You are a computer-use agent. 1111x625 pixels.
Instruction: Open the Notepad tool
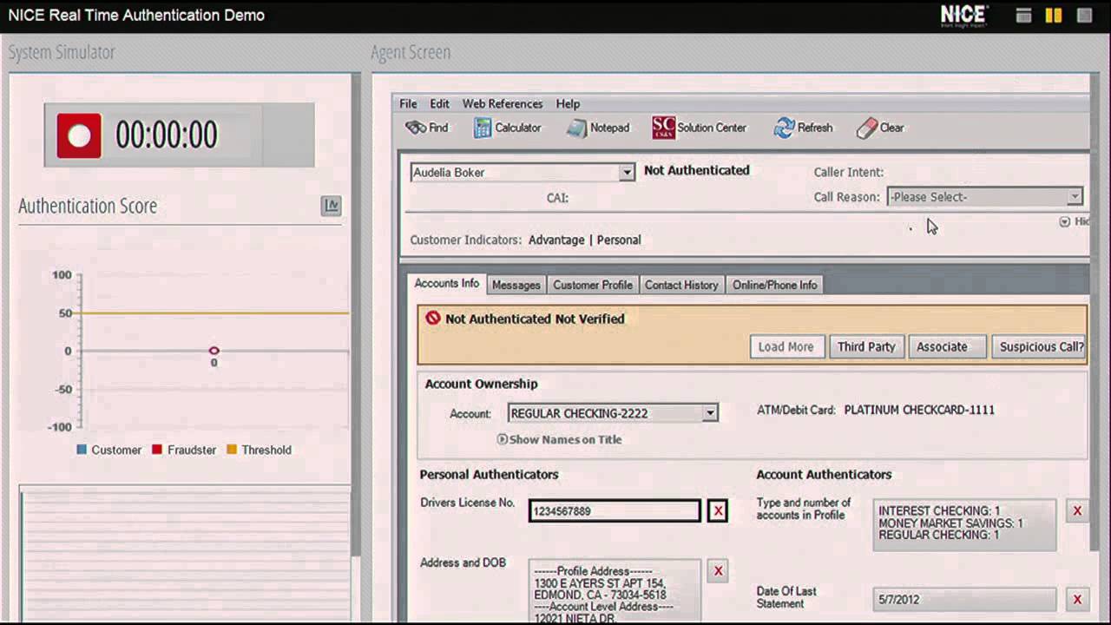pos(598,128)
